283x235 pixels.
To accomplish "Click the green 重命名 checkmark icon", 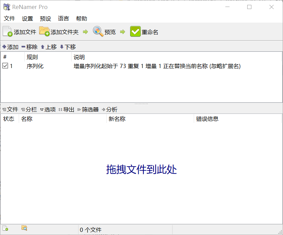I will [x=135, y=31].
